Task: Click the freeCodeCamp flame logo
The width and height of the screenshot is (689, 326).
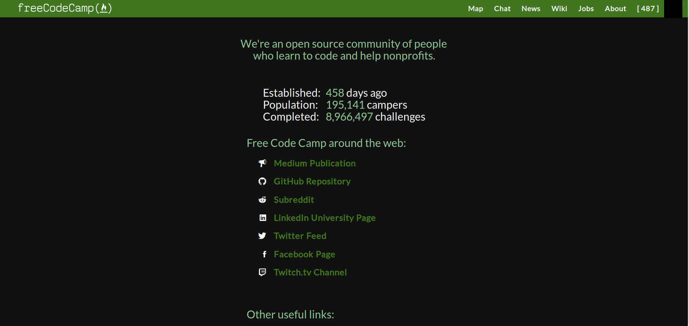Action: point(104,8)
